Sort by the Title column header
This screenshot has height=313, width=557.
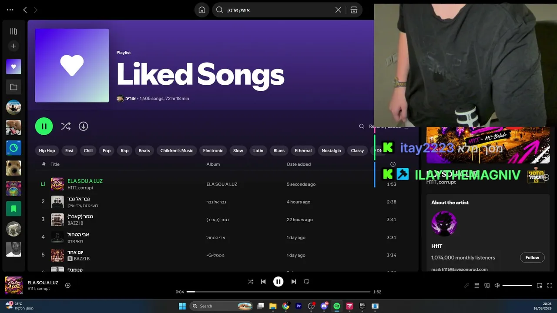pos(55,164)
